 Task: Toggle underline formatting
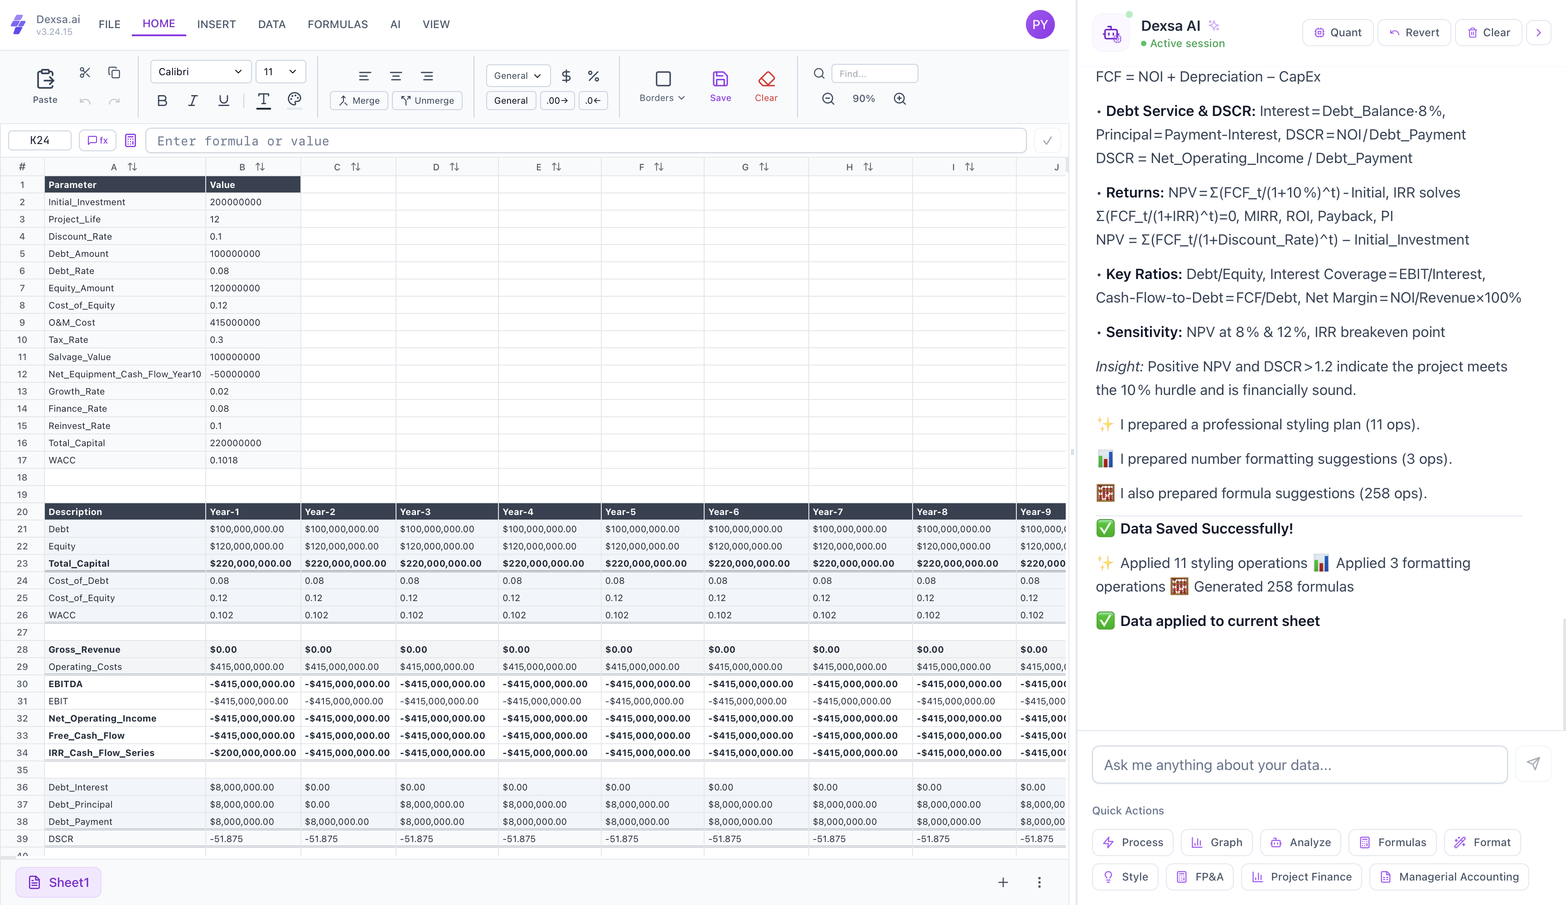tap(224, 101)
